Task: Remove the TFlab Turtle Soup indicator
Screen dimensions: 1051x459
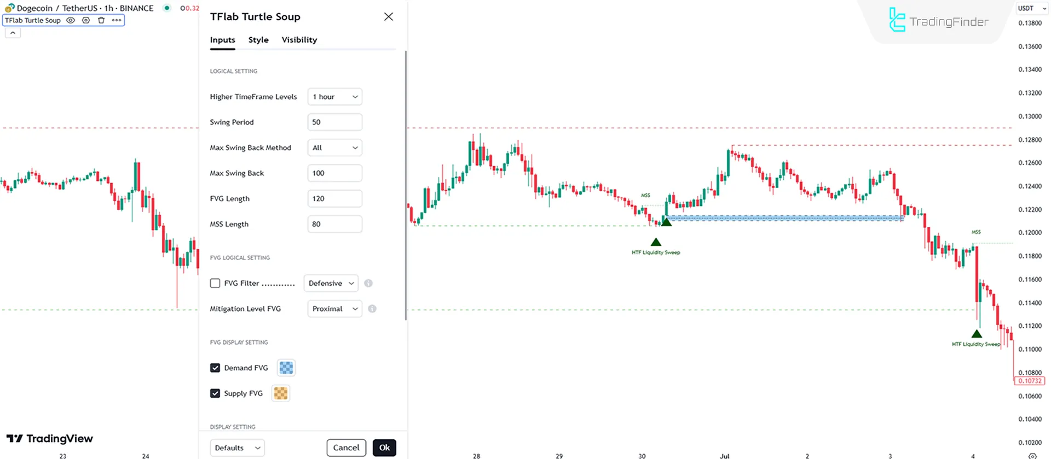Action: click(x=101, y=20)
